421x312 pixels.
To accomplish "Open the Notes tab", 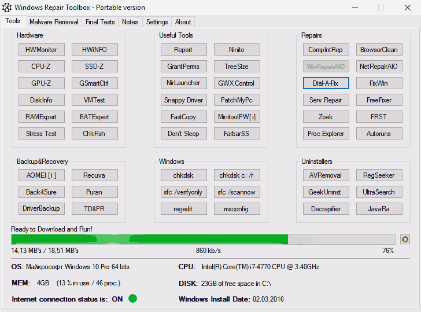I will tap(130, 22).
